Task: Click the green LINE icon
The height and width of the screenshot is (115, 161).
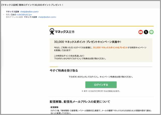Action: 151,32
